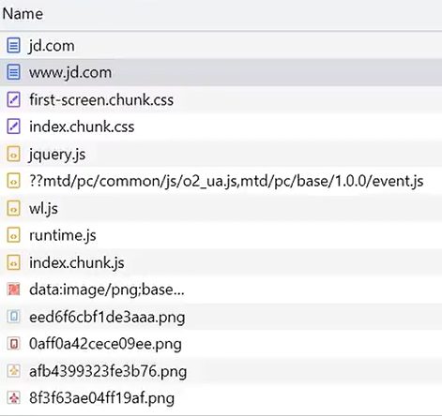Select the ??mtd/pc/common/js/o2_ua.js request
This screenshot has width=442, height=416.
click(x=221, y=181)
